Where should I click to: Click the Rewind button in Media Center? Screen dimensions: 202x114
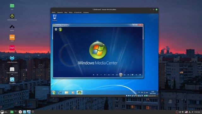tap(113, 75)
